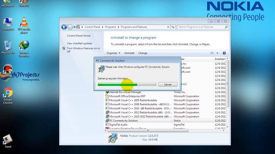
Task: Click the Back navigation arrow
Action: (64, 27)
